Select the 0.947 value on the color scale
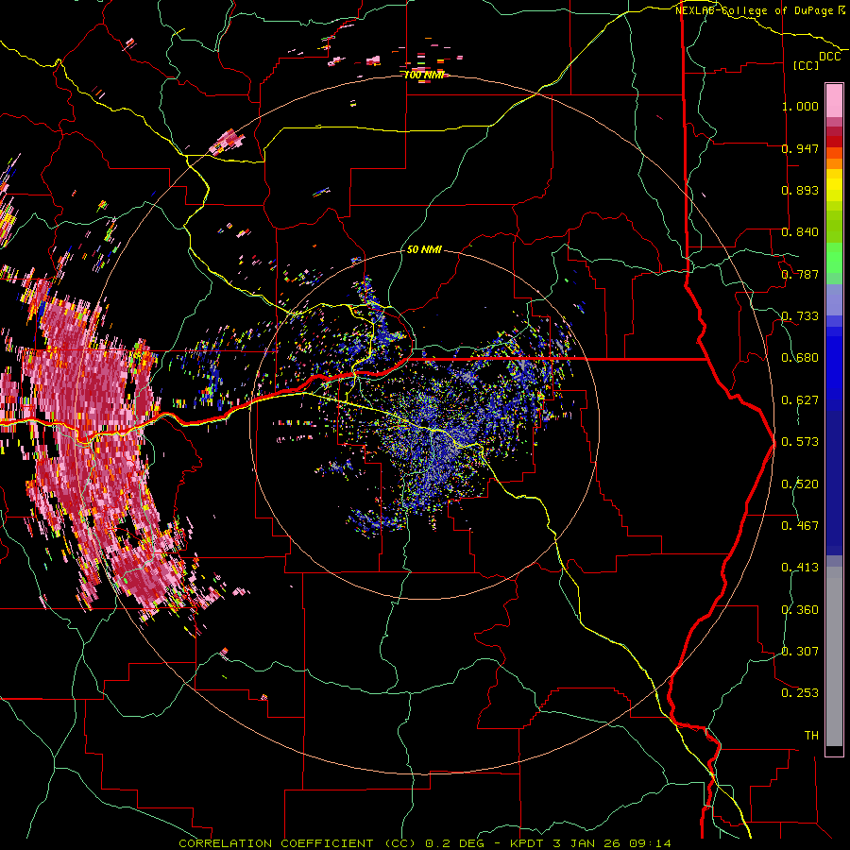 800,148
